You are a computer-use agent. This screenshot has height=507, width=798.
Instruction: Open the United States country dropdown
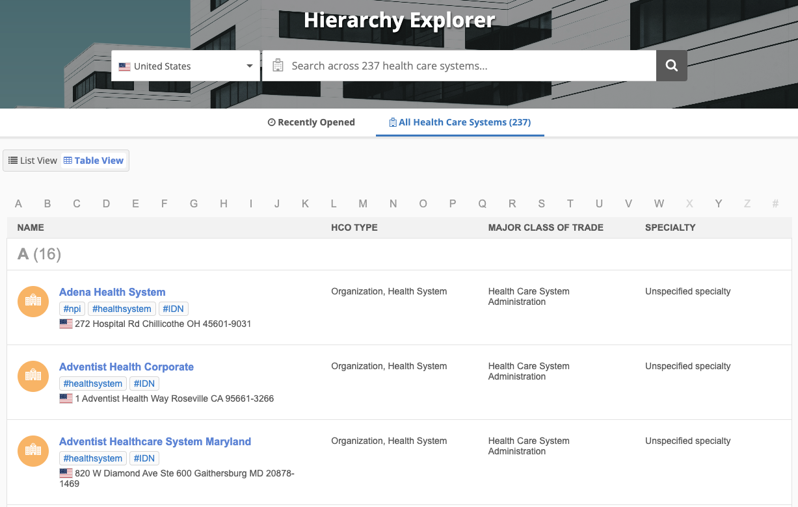pos(185,66)
